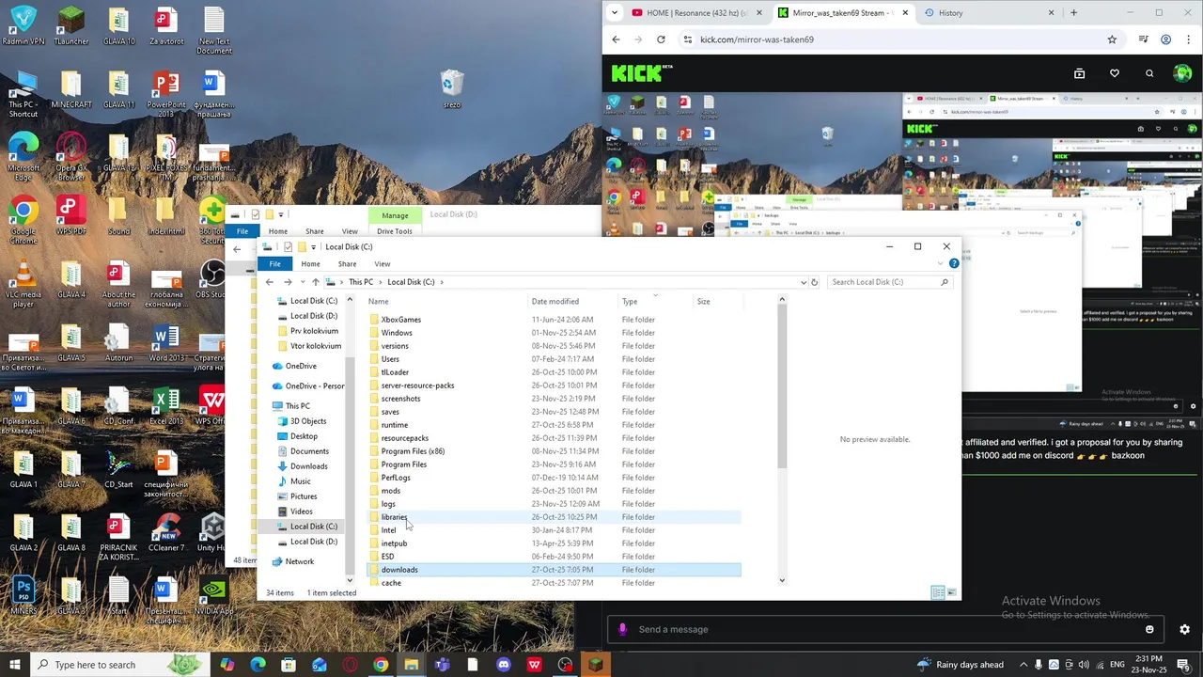This screenshot has width=1203, height=677.
Task: Select VLC media player desktop icon
Action: [x=23, y=282]
